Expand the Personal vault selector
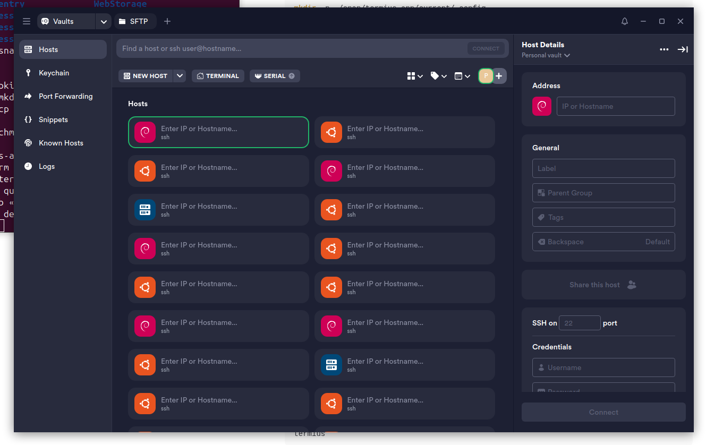This screenshot has width=706, height=445. 546,55
